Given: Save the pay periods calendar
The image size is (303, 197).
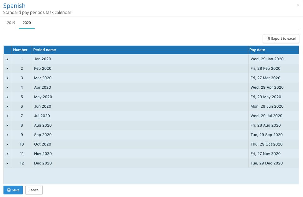Looking at the screenshot, I should (x=13, y=190).
